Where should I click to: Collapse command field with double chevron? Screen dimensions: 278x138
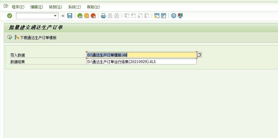(x=63, y=16)
